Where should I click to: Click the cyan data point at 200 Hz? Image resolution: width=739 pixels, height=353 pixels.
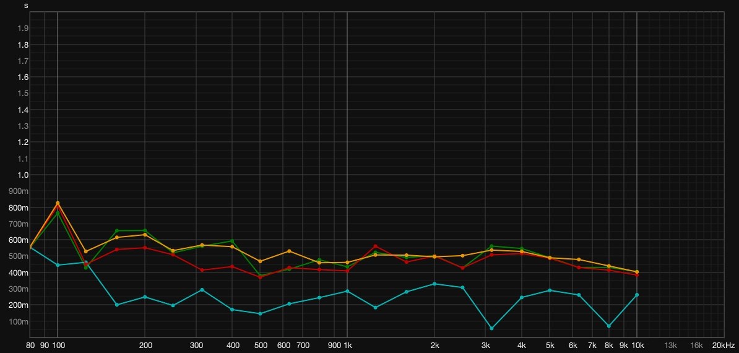(145, 297)
